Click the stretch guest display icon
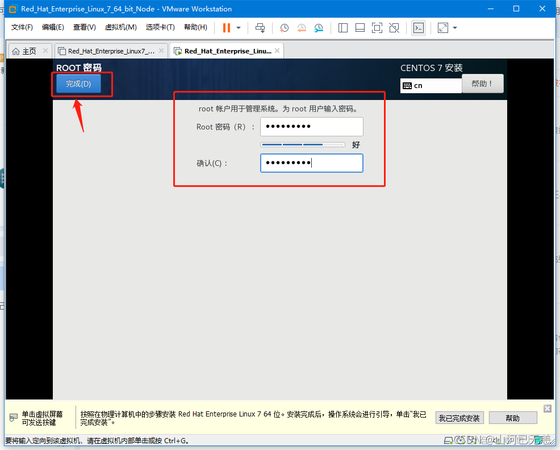This screenshot has width=560, height=450. [443, 28]
